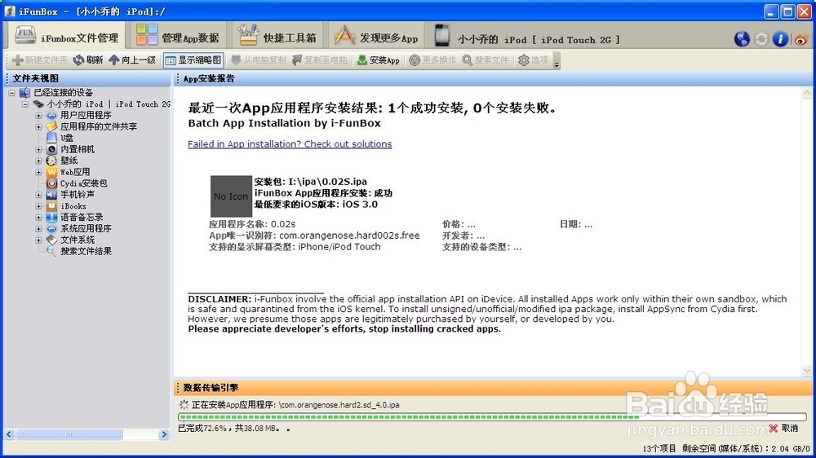Open 选项 settings in toolbar
816x458 pixels.
[534, 59]
